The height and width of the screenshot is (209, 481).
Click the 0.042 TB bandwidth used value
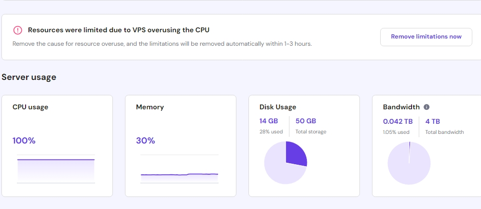click(398, 121)
